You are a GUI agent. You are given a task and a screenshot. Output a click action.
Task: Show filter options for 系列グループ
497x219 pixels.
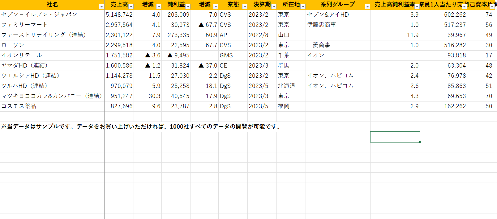click(367, 6)
